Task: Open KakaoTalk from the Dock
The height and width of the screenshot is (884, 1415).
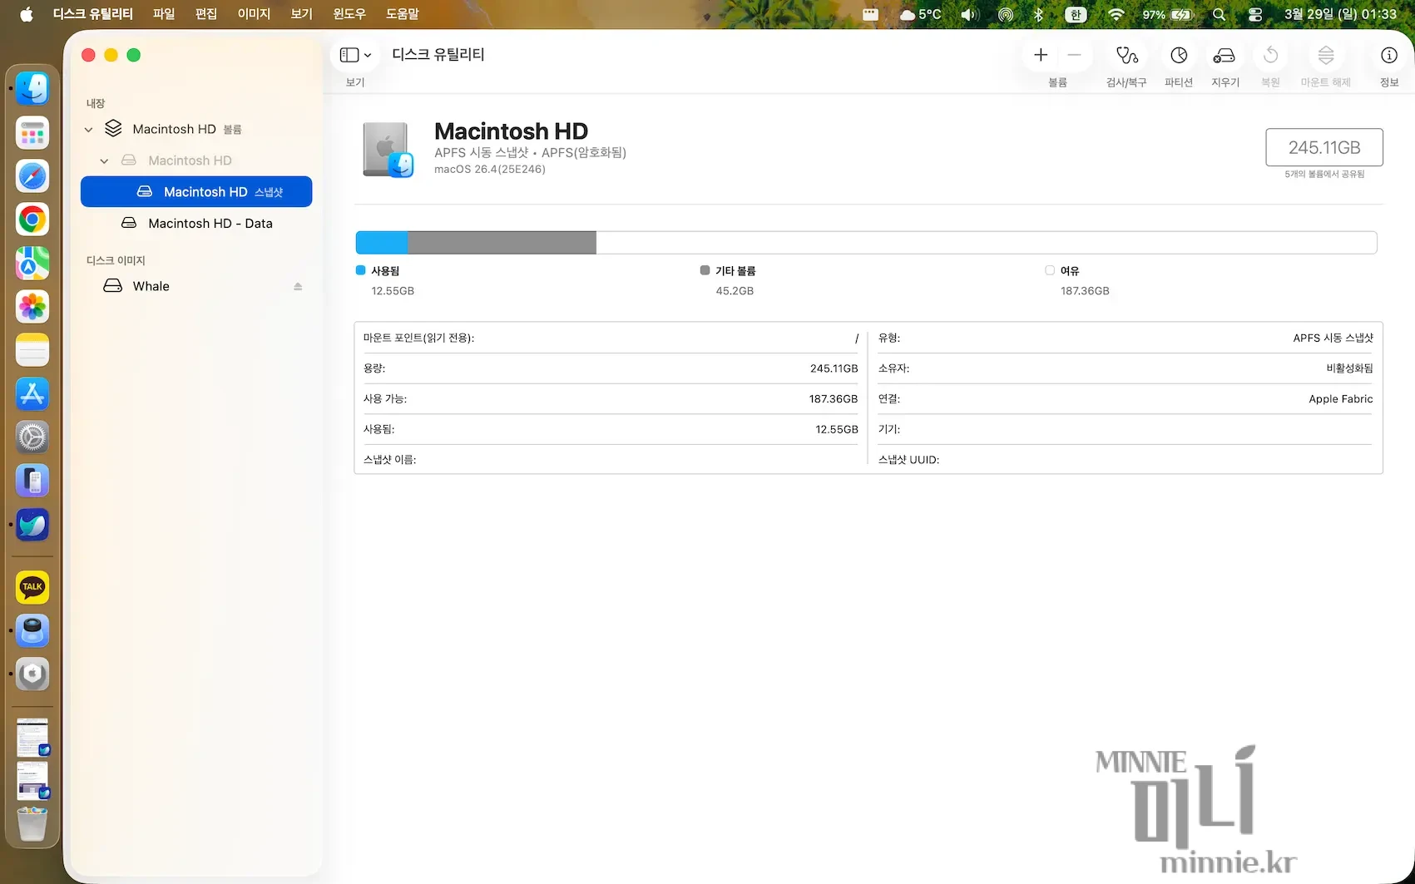Action: point(32,587)
